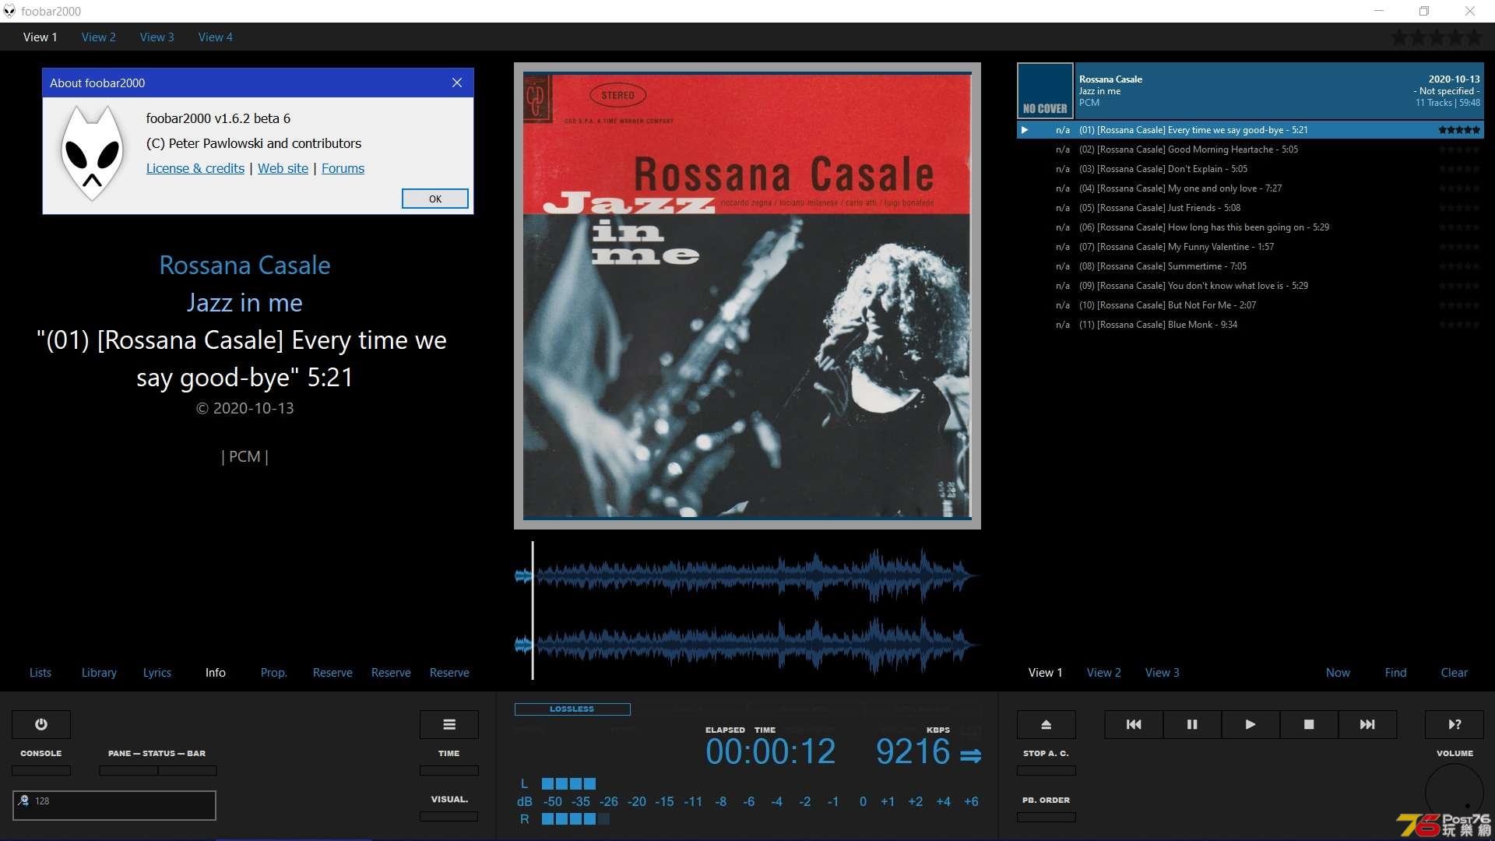Toggle the PANE indicator, left of two
This screenshot has width=1495, height=841.
(128, 770)
